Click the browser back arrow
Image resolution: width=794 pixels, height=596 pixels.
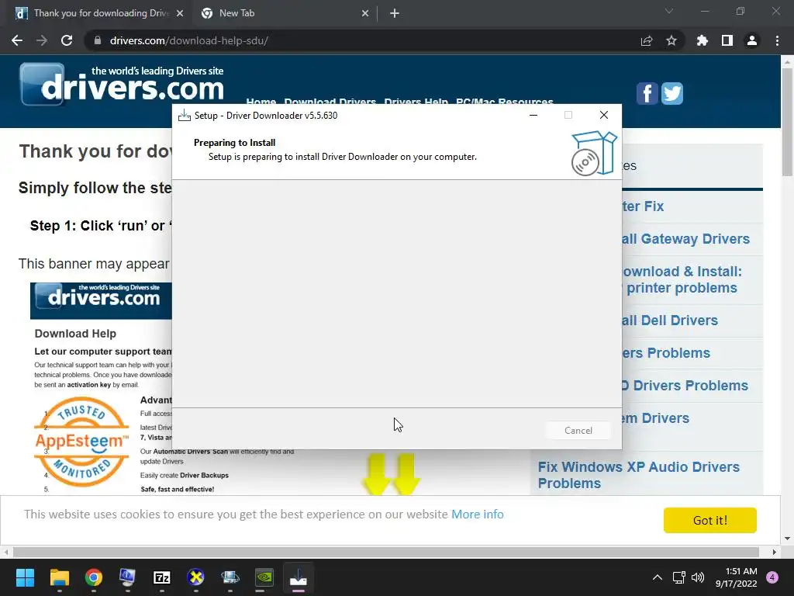(17, 40)
